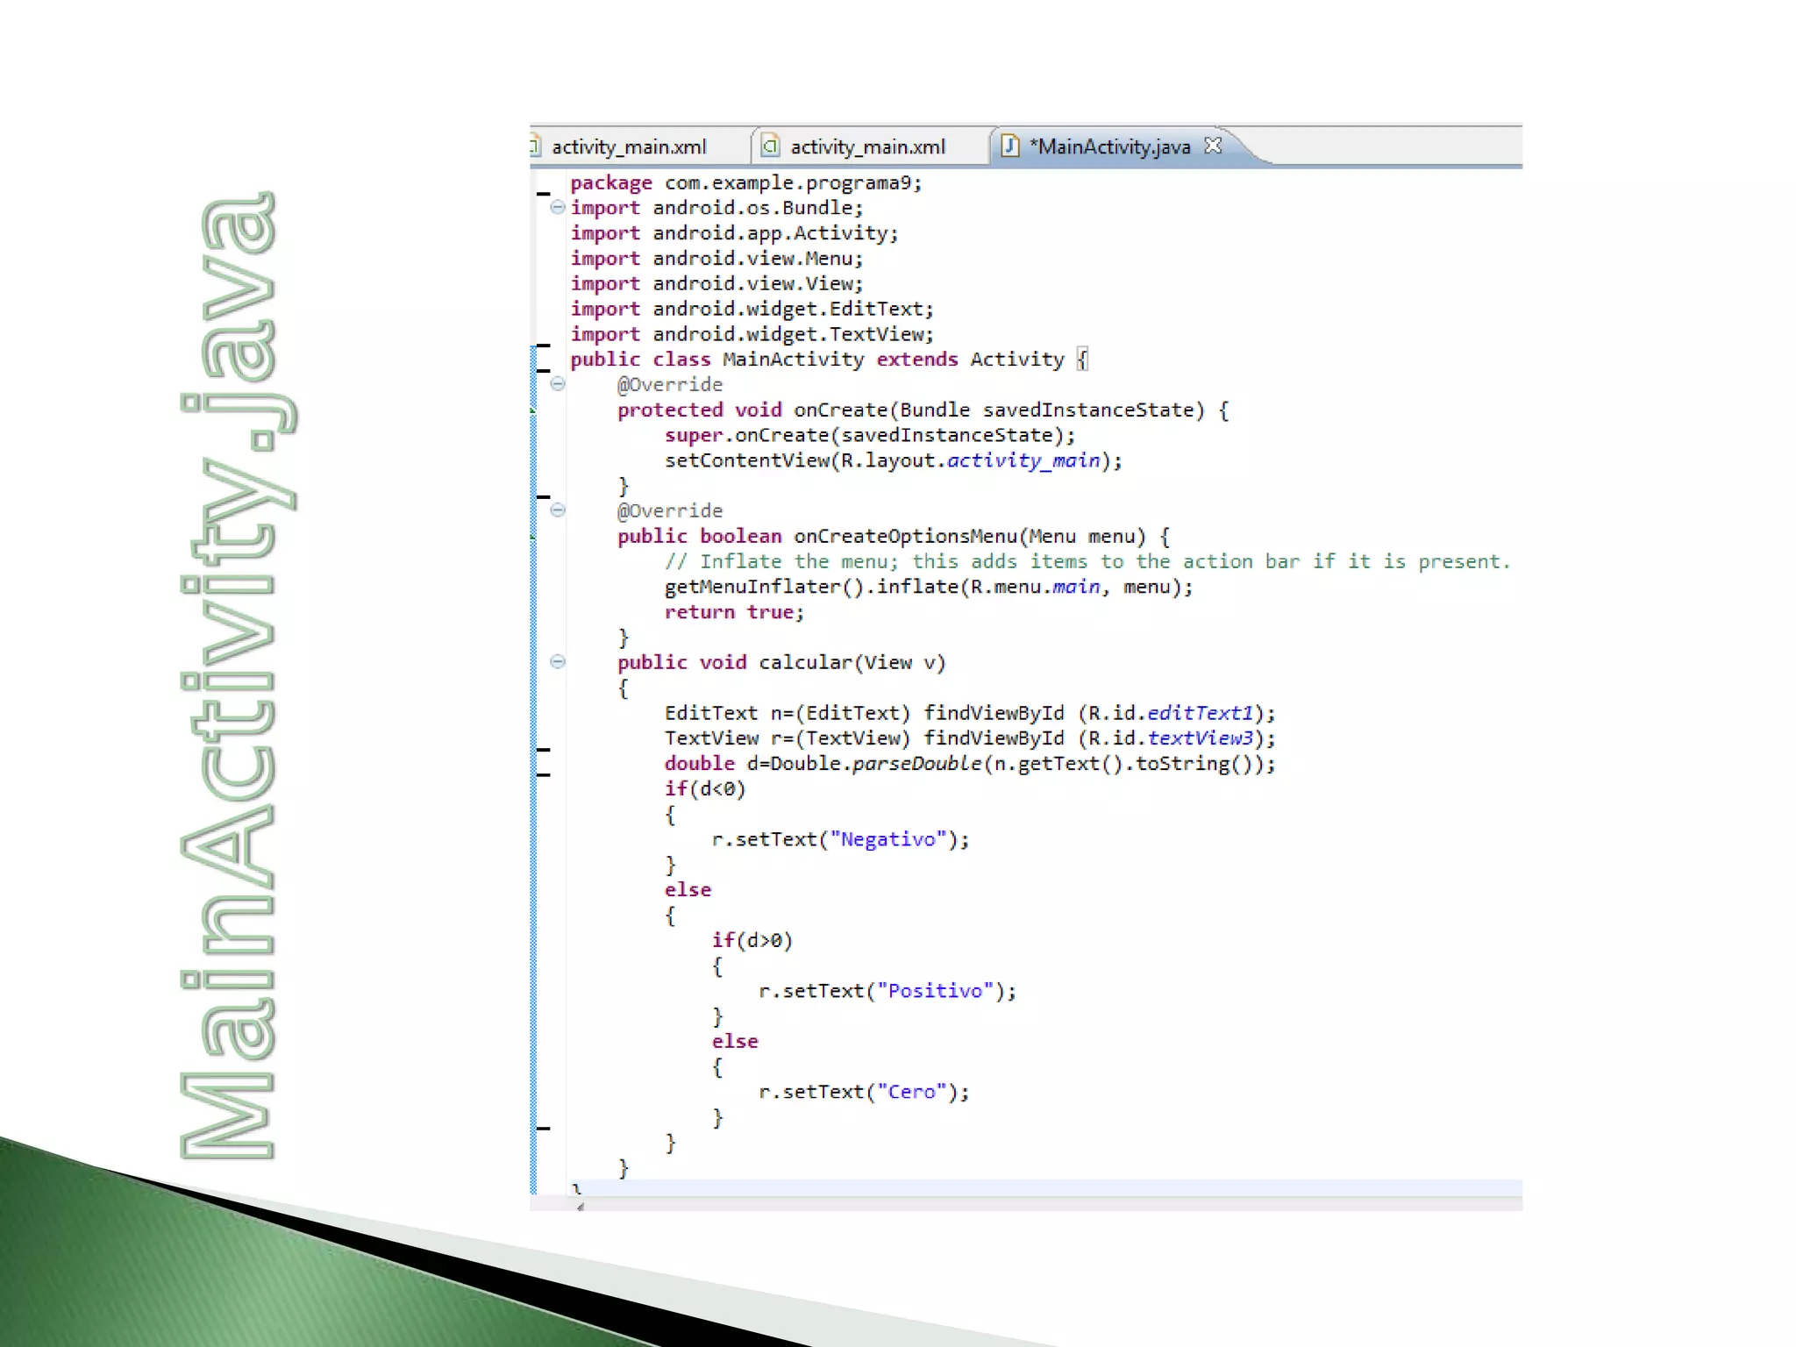
Task: Click the partially hidden icon of first activity_main.xml tab
Action: pos(534,146)
